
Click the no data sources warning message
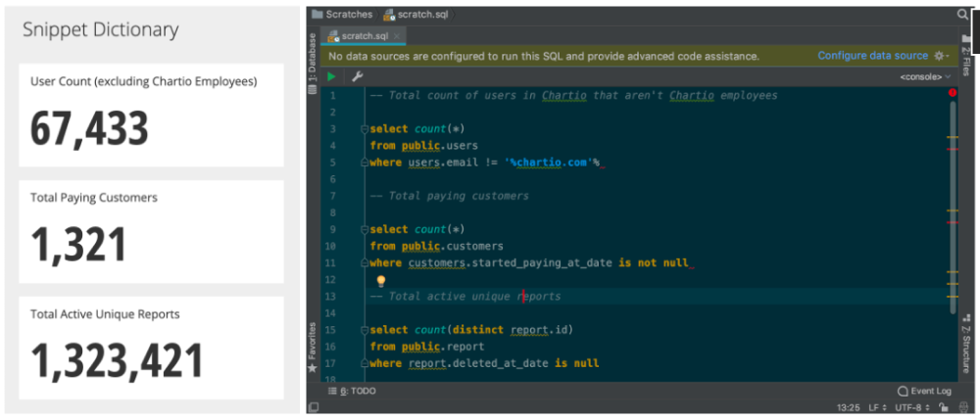point(544,56)
